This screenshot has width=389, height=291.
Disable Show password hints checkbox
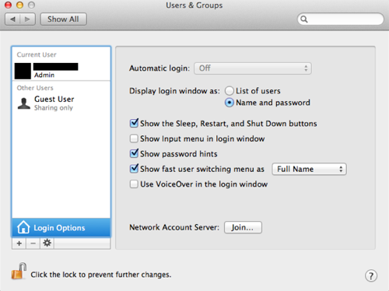pyautogui.click(x=134, y=153)
